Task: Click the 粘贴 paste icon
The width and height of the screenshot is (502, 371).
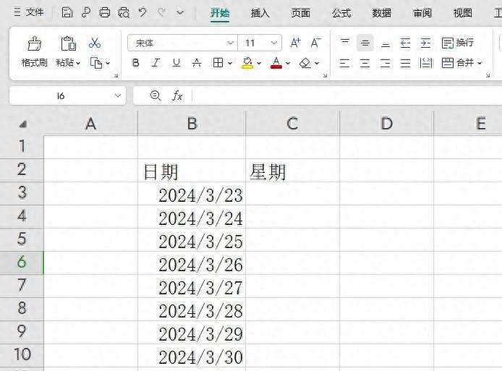Action: pos(68,43)
